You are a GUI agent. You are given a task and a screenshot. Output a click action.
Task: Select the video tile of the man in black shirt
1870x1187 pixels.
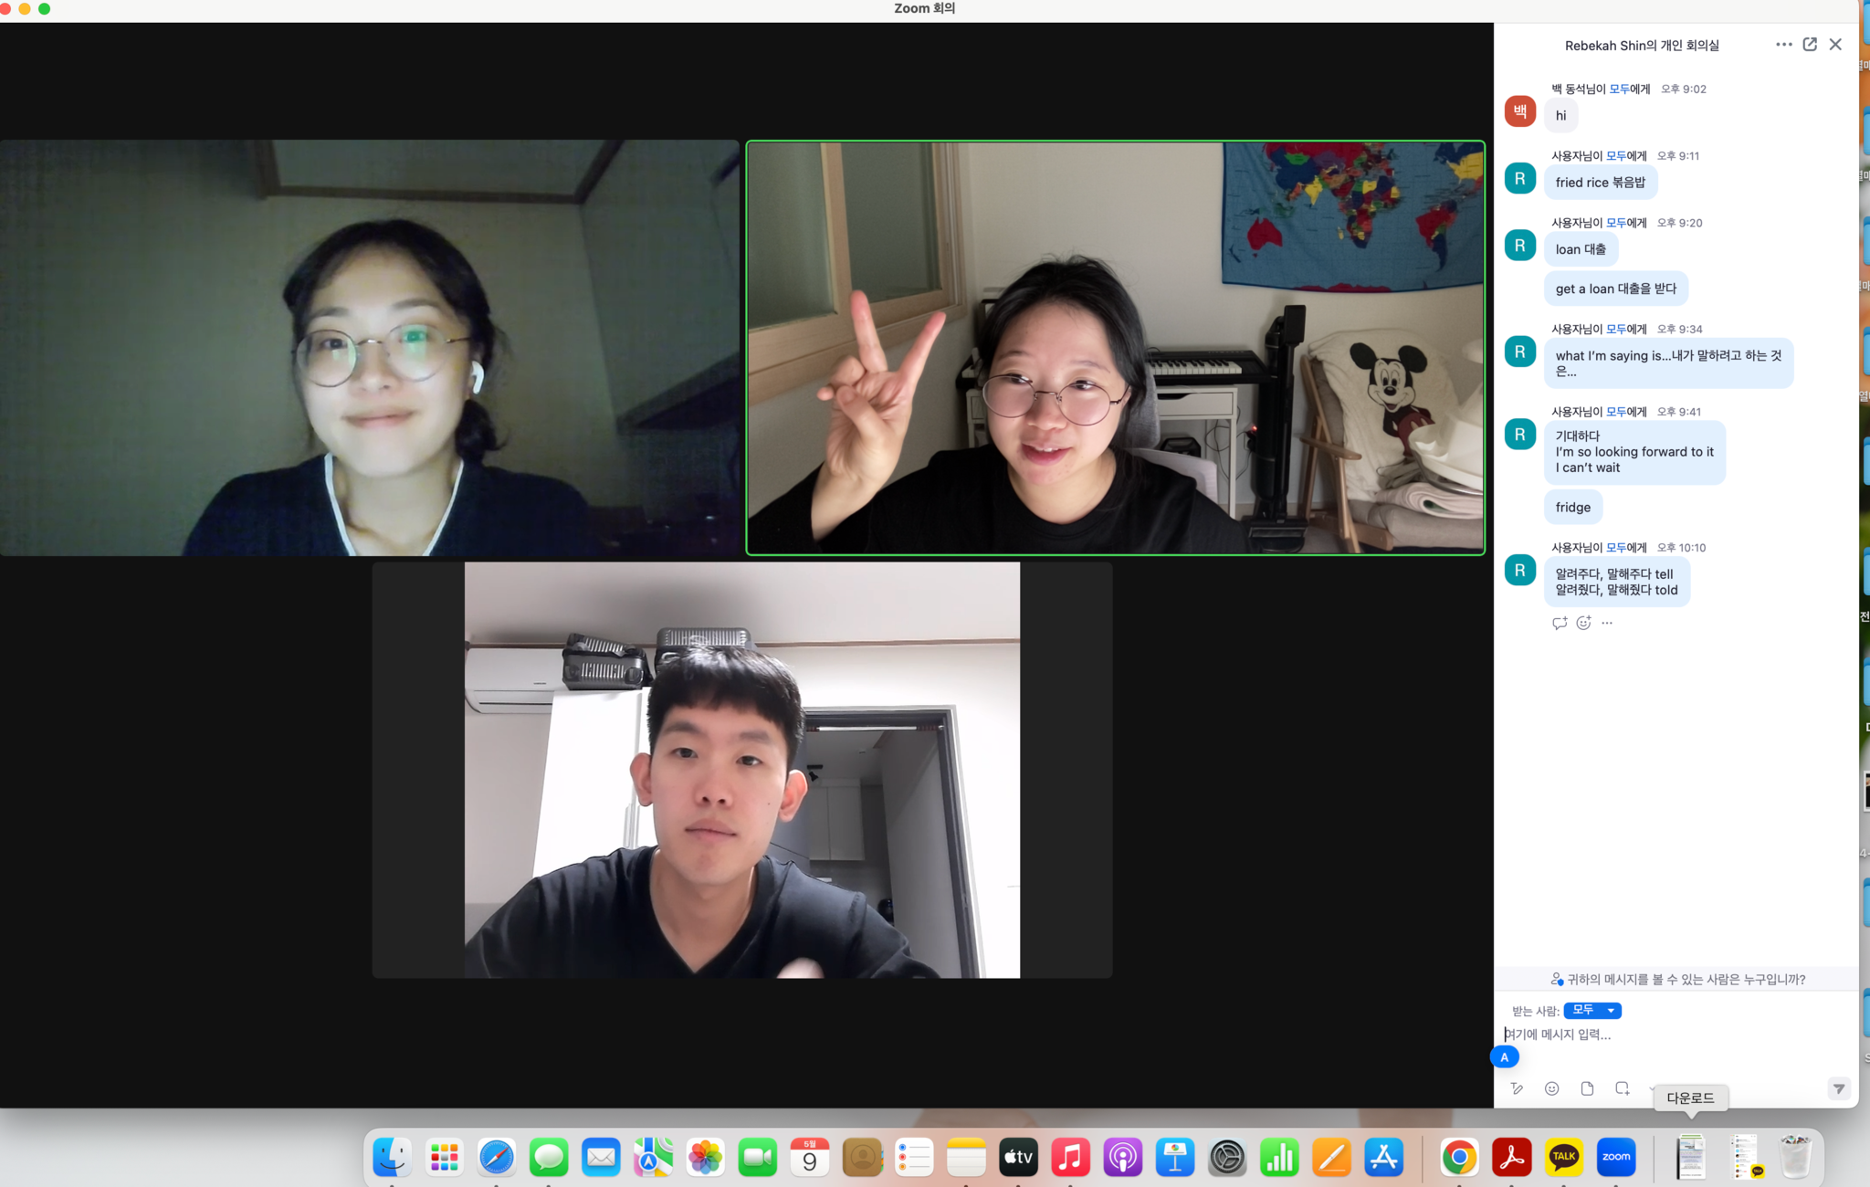pyautogui.click(x=742, y=770)
